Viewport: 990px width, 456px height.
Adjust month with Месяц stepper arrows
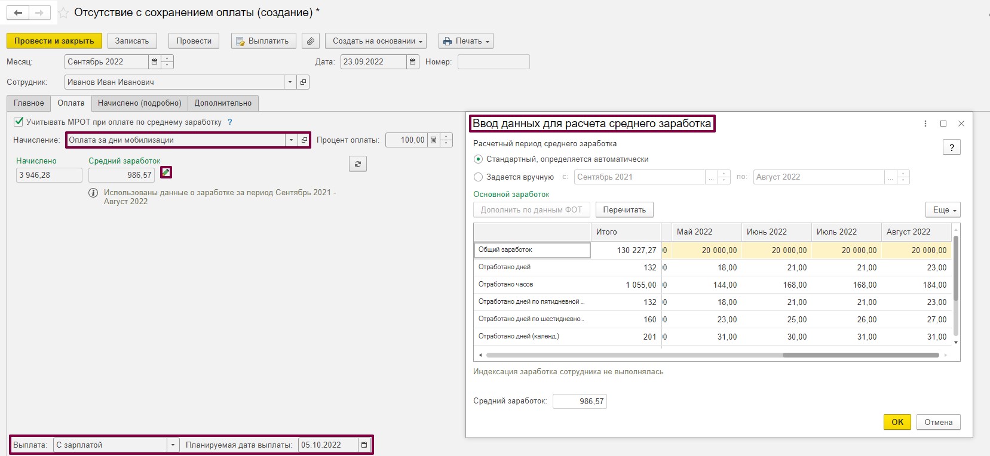(167, 61)
